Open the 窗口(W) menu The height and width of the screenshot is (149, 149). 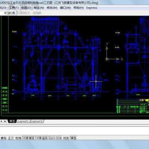point(66,8)
